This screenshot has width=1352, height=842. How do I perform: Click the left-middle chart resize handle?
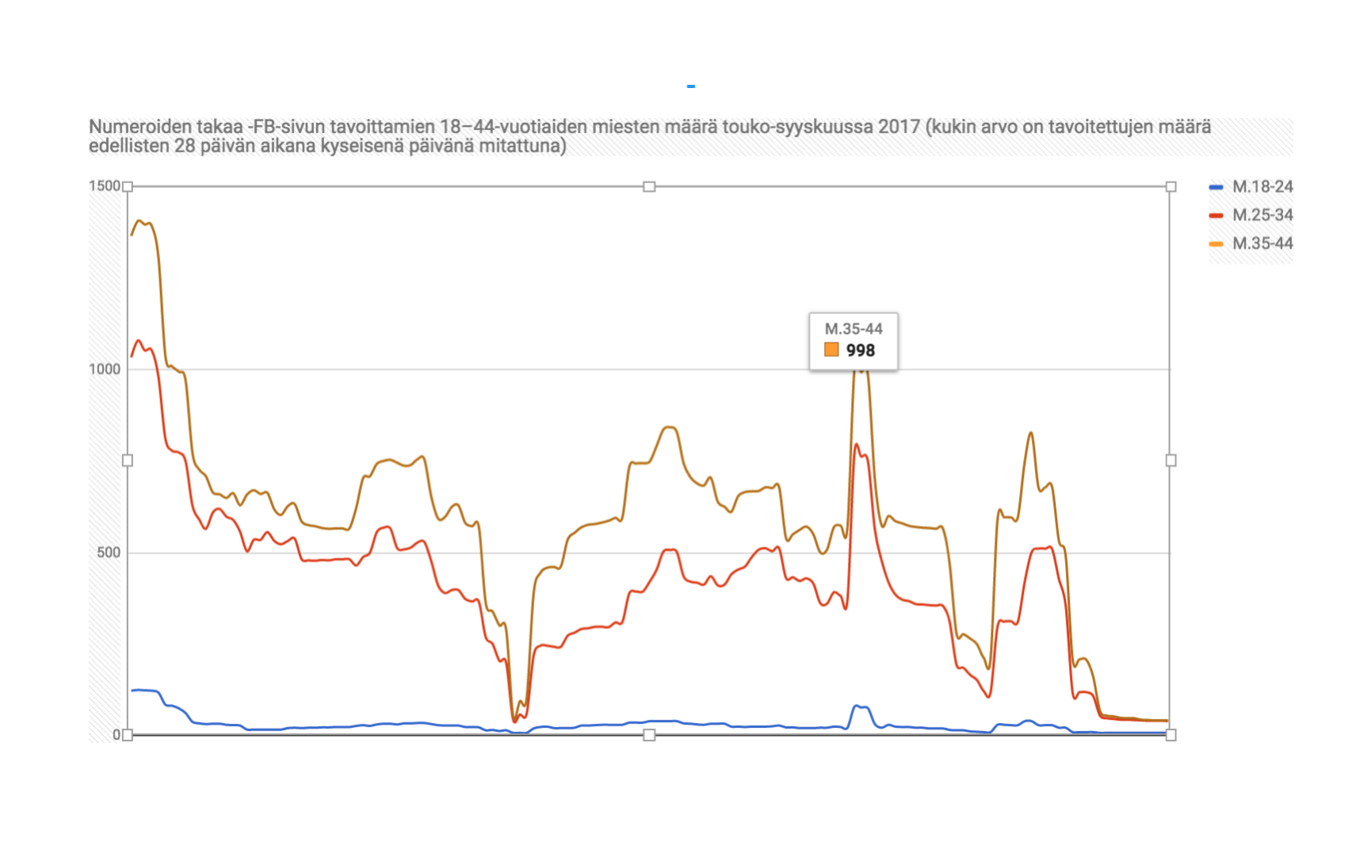128,461
